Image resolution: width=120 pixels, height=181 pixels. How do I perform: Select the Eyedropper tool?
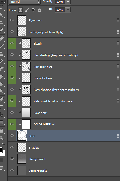coord(2,30)
